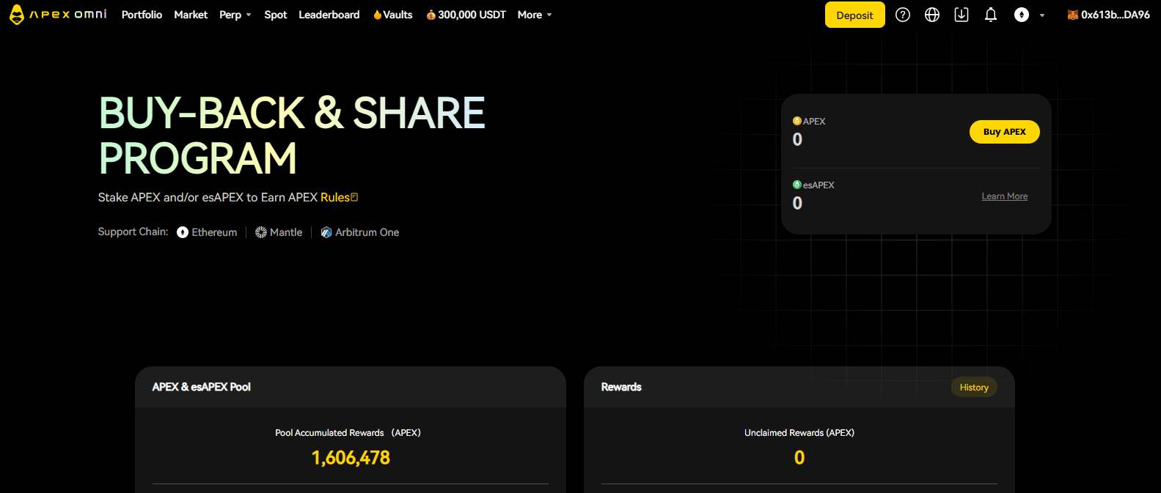Screen dimensions: 1161x493
Task: Expand the Perp dropdown menu
Action: pyautogui.click(x=235, y=15)
